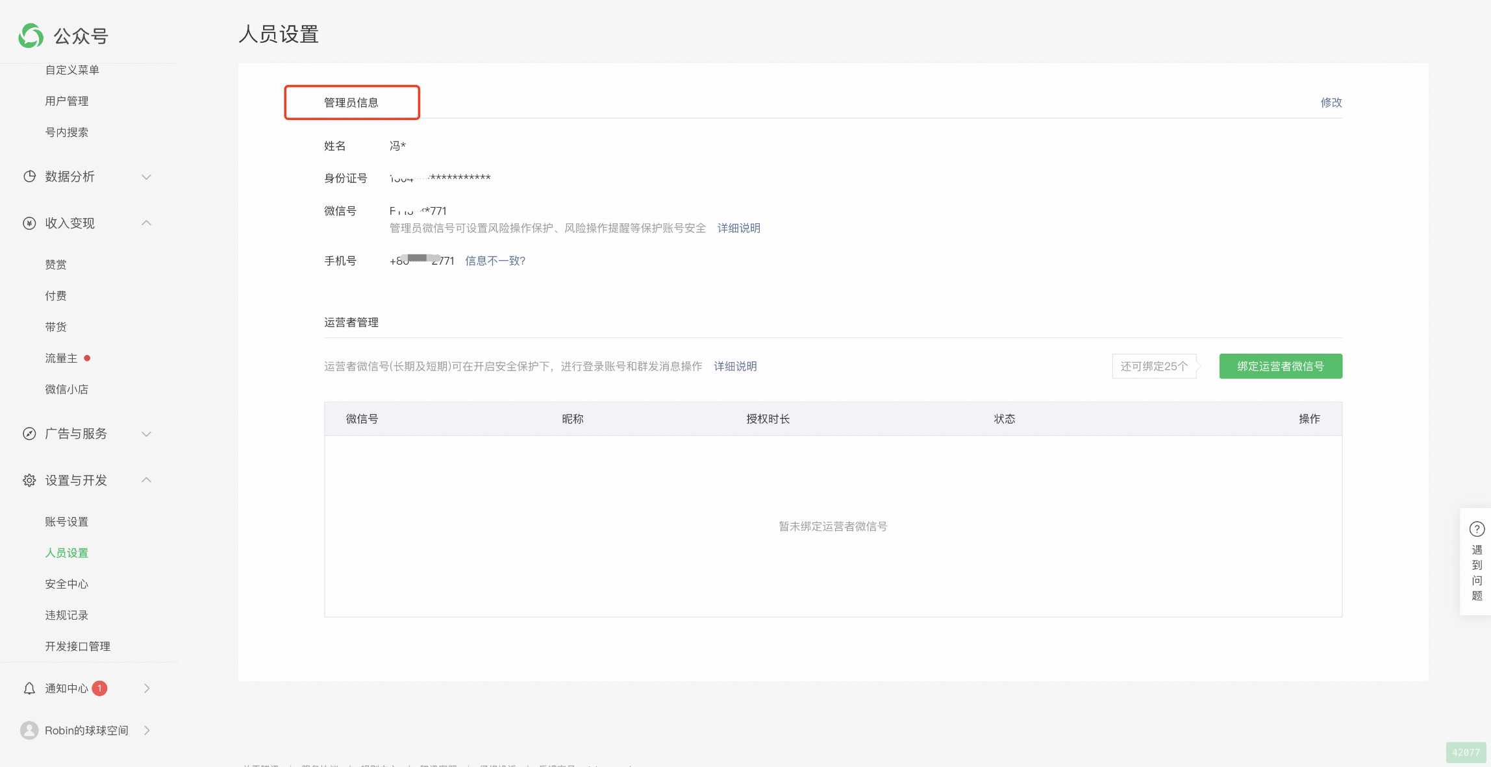
Task: Click the 数据分析 pie chart icon
Action: (x=29, y=177)
